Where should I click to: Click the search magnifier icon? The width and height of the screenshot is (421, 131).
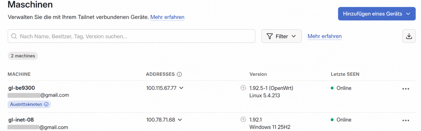click(x=14, y=36)
